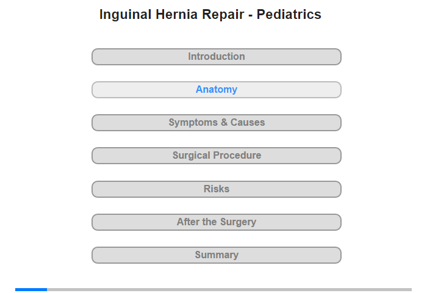Click the Risks button

click(x=216, y=189)
